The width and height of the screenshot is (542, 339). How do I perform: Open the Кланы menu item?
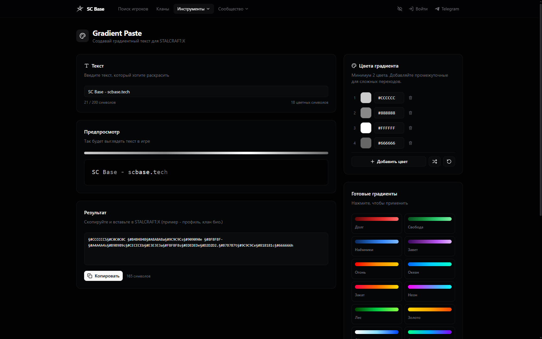163,9
